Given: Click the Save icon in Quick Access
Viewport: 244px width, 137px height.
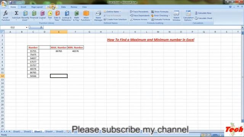Looking at the screenshot, I should tap(11, 3).
